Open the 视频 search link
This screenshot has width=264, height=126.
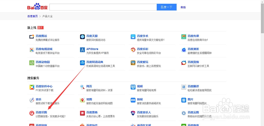point(140,86)
